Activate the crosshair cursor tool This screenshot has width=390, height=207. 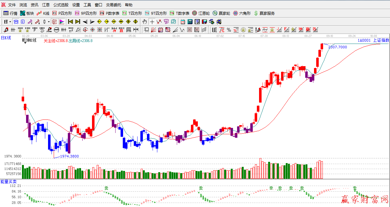point(152,22)
